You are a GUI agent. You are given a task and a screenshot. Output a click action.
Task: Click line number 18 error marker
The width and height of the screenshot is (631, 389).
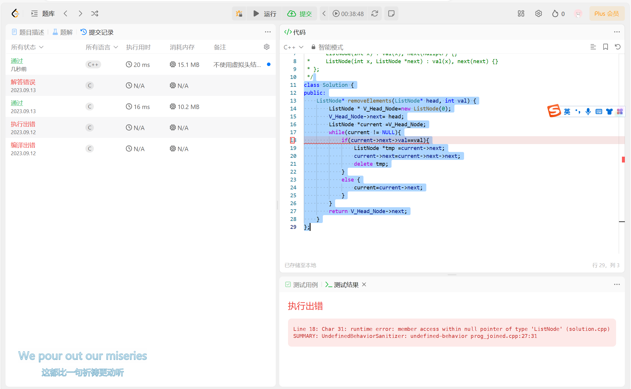pyautogui.click(x=293, y=140)
